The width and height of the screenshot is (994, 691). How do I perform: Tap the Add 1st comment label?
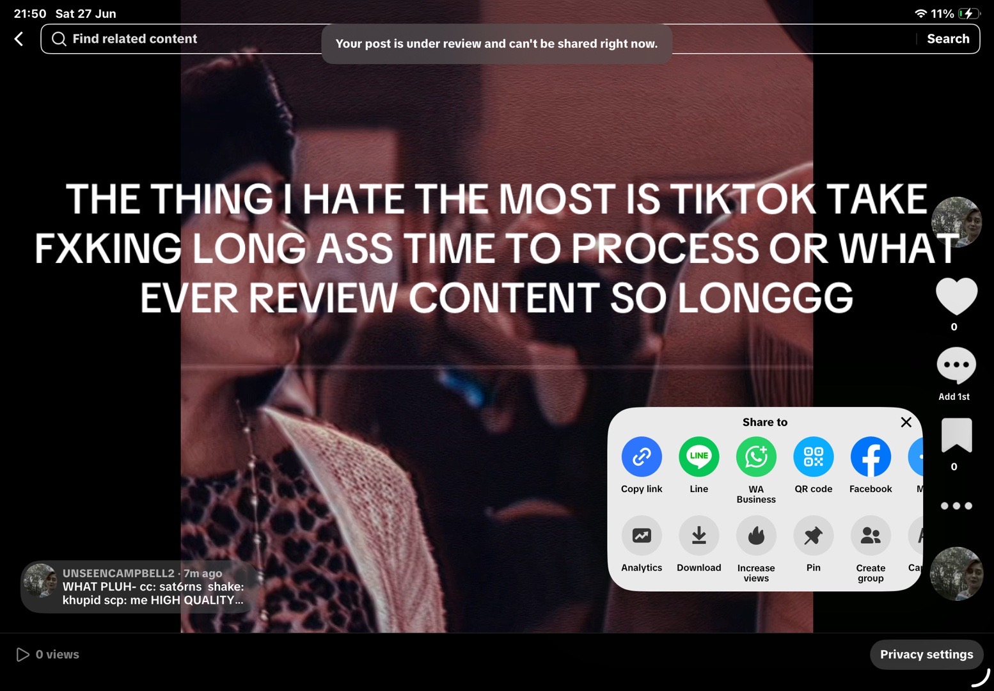pos(954,397)
